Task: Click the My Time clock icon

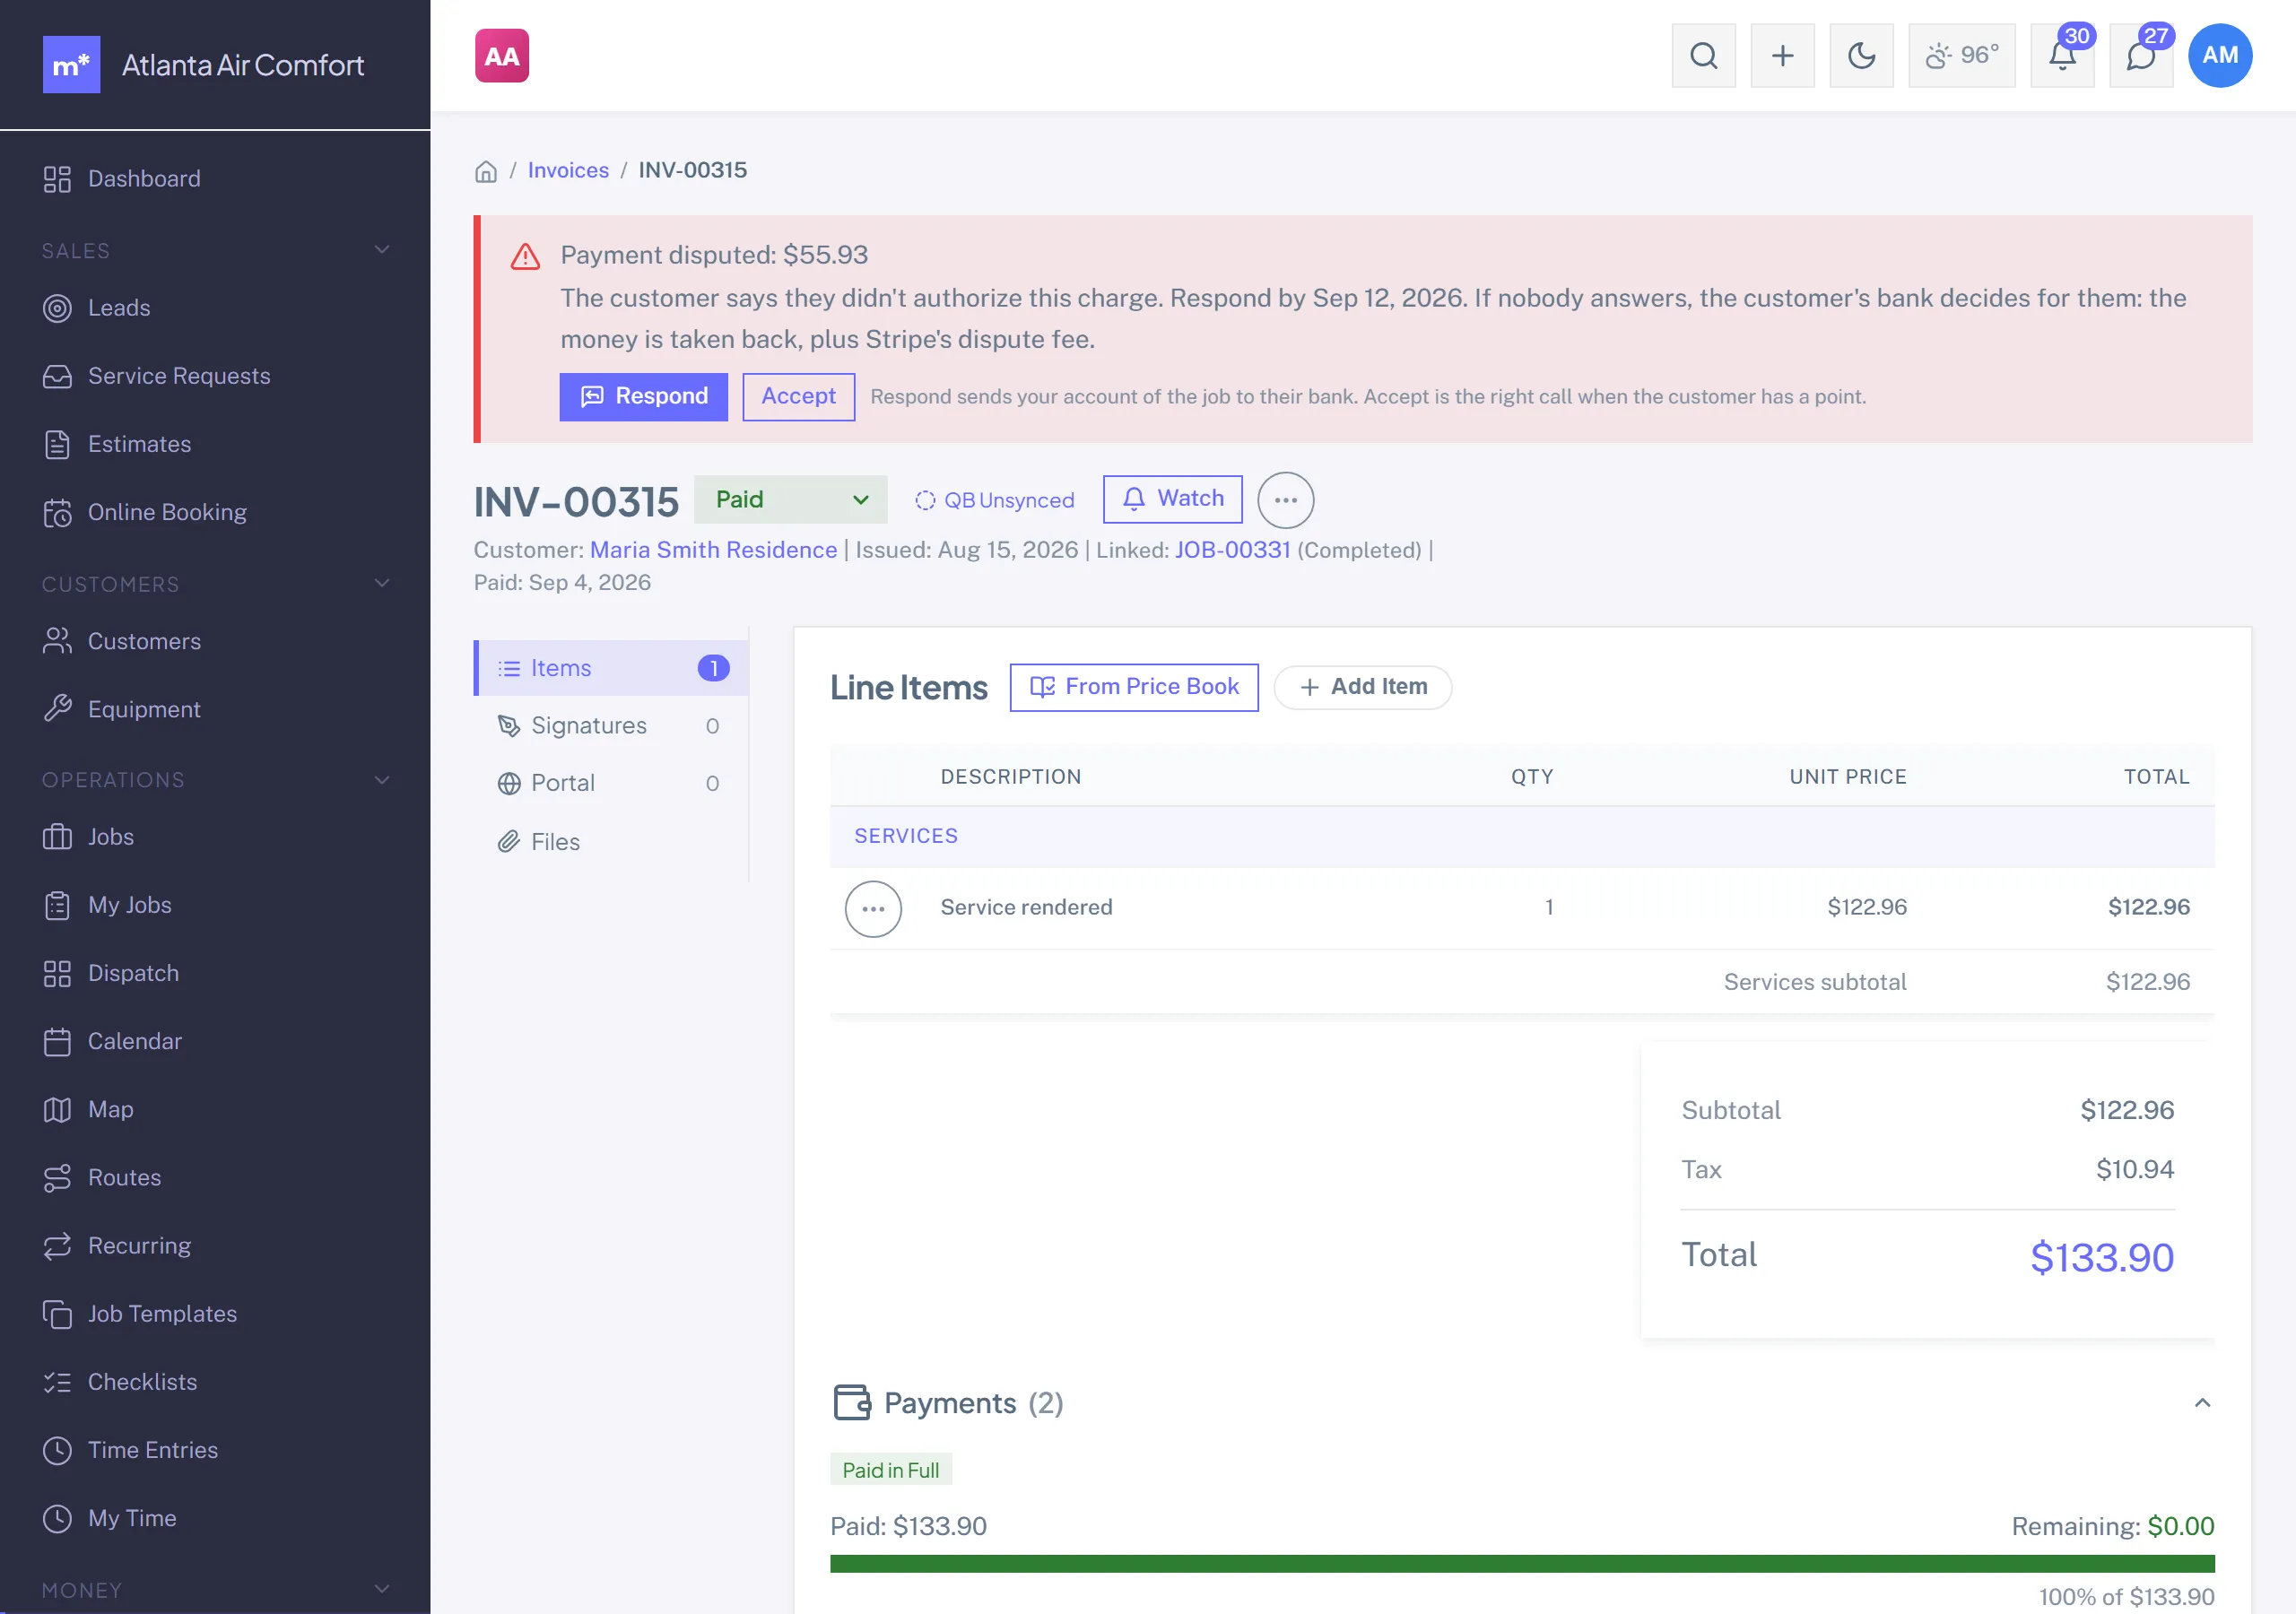Action: coord(57,1518)
